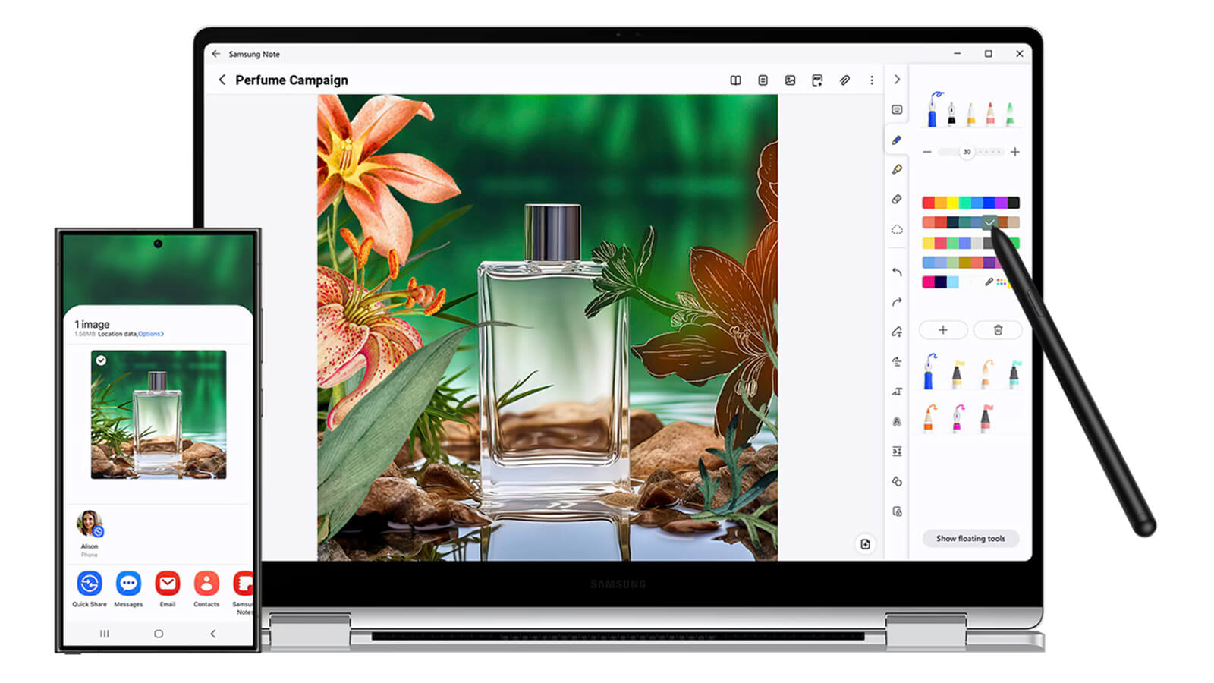Pick the red color swatch in top row
1214x683 pixels.
coord(928,203)
